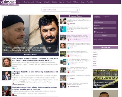This screenshot has width=122, height=97.
Task: Click the search magnifier icon
Action: coord(77,10)
